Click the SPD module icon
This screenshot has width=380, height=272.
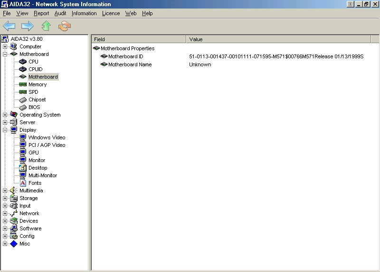coord(23,92)
